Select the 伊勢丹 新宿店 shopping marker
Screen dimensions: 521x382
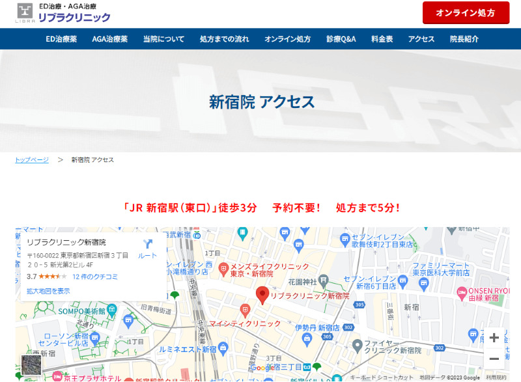point(307,340)
